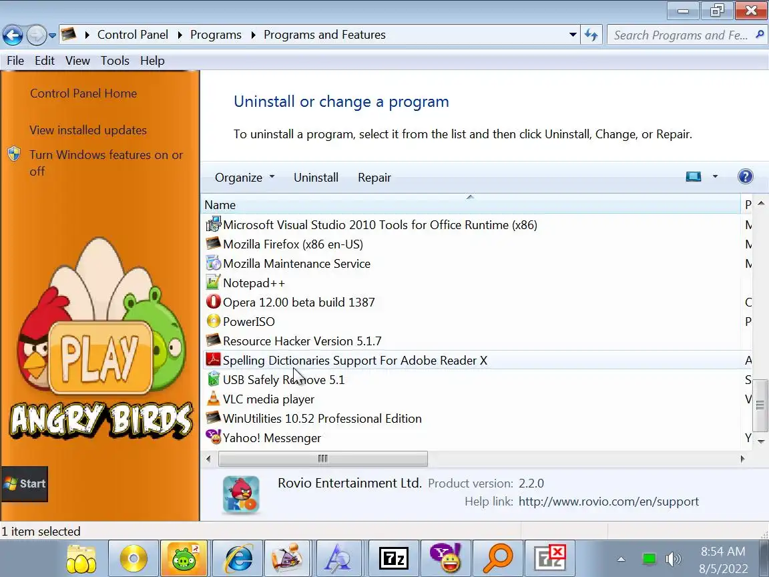The width and height of the screenshot is (769, 577).
Task: Go to Control Panel Home
Action: point(83,93)
